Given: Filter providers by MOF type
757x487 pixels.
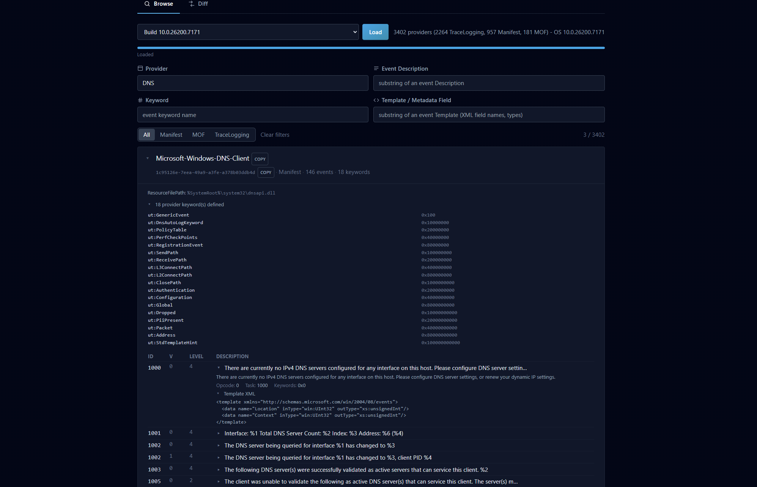Looking at the screenshot, I should tap(198, 135).
